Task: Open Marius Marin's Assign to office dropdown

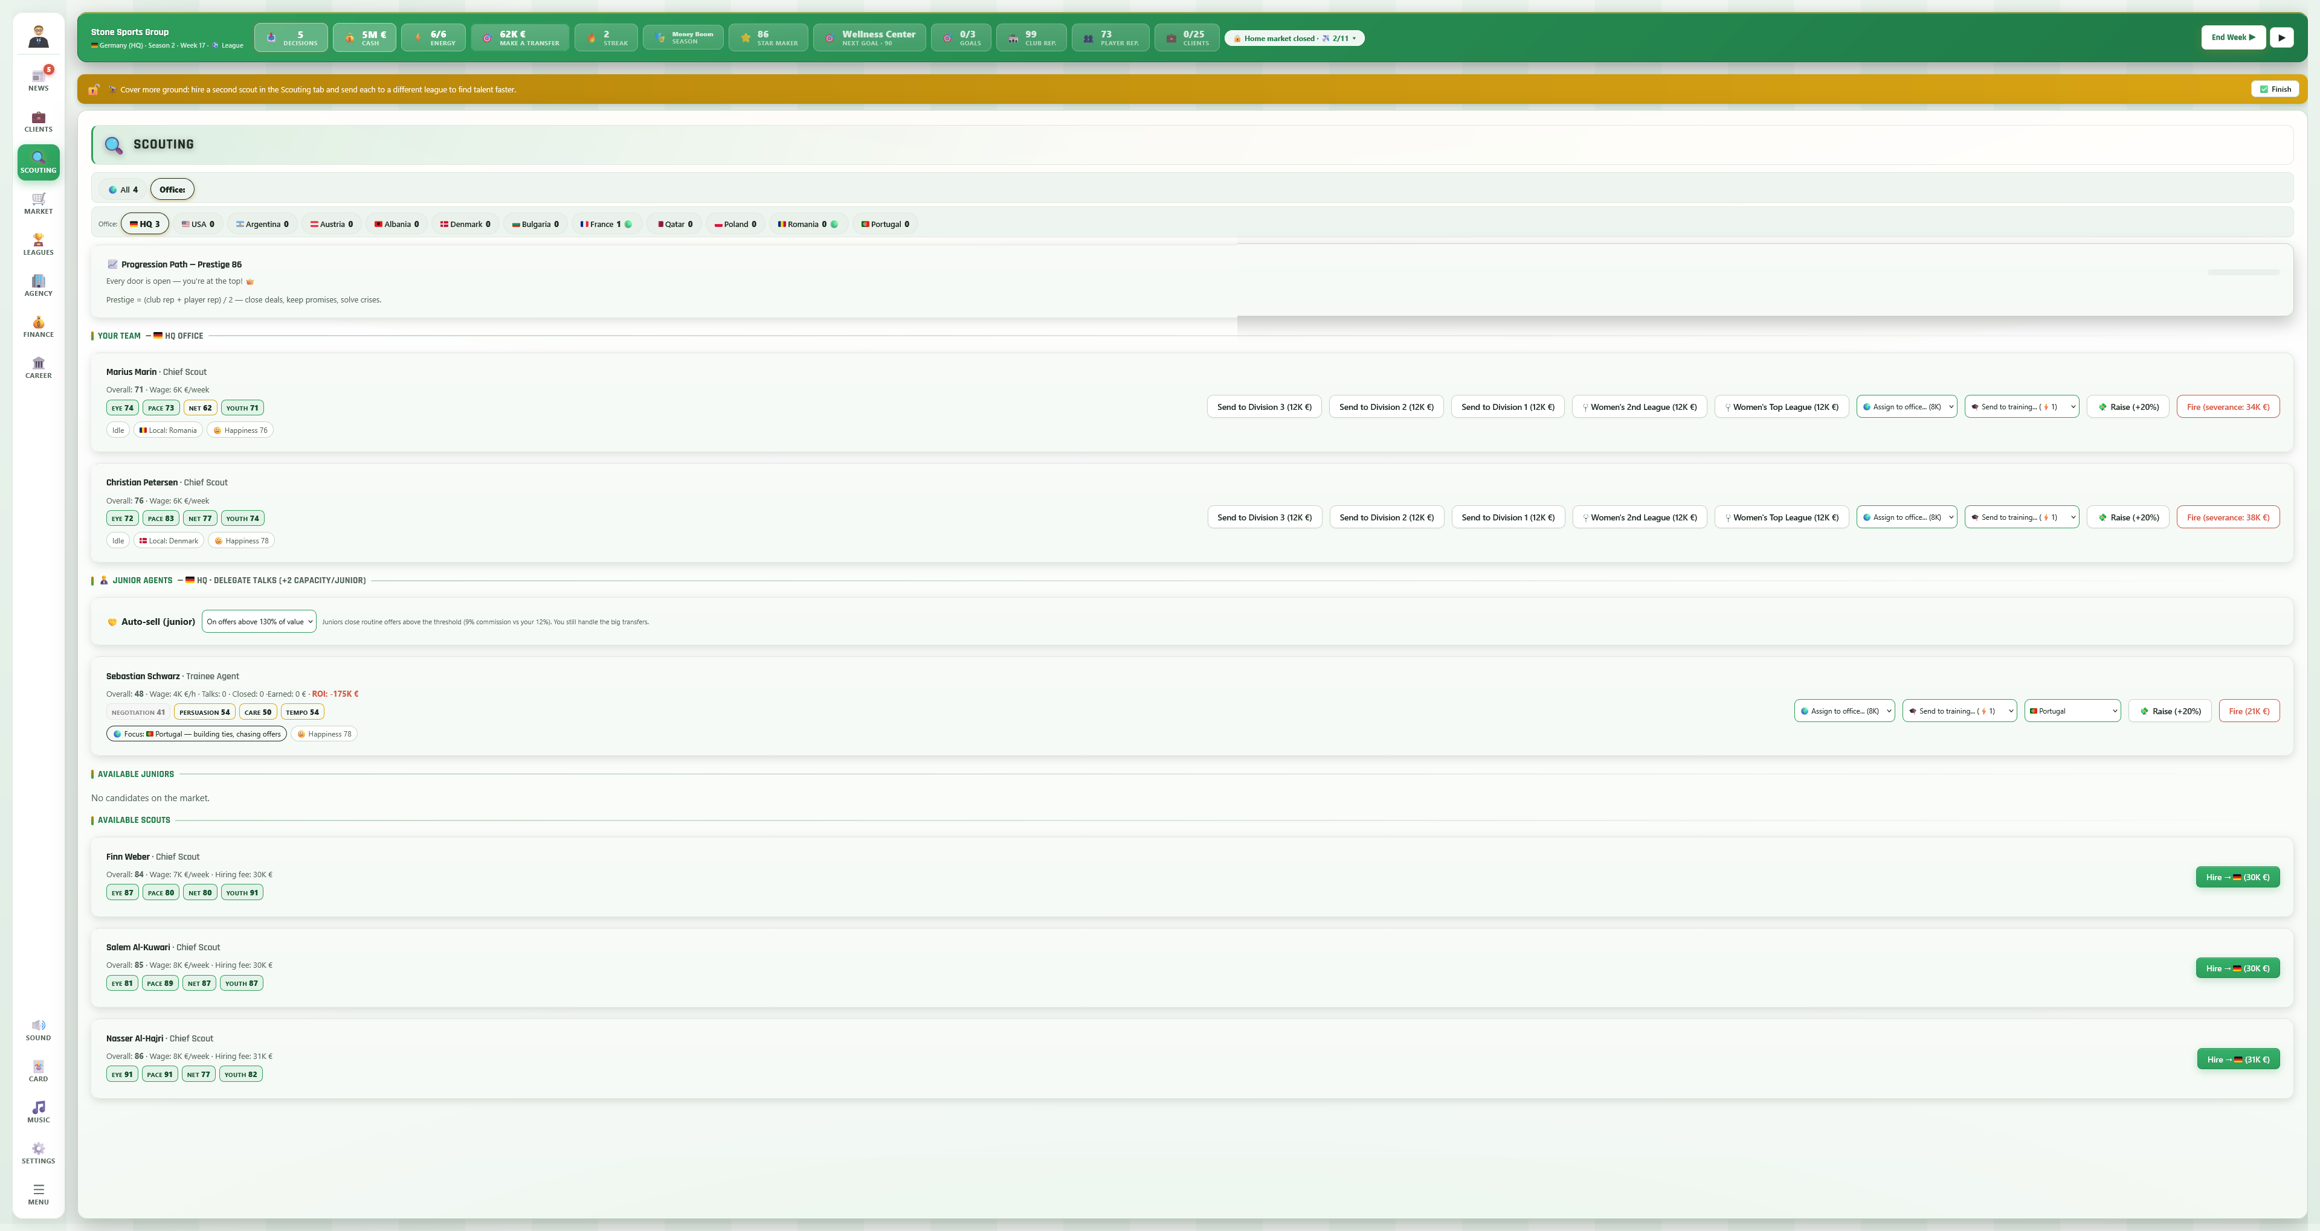Action: pos(1907,407)
